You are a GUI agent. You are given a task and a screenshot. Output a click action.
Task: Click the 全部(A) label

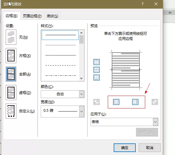pos(25,74)
